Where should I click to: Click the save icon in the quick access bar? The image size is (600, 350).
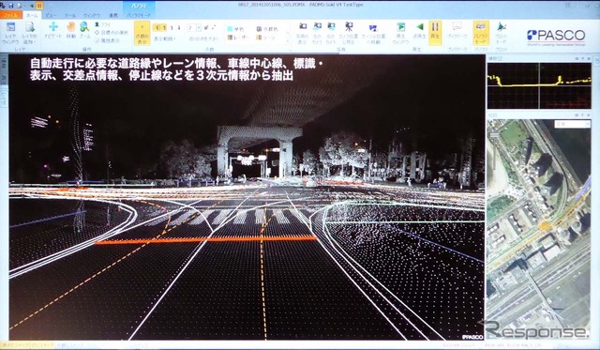point(11,6)
